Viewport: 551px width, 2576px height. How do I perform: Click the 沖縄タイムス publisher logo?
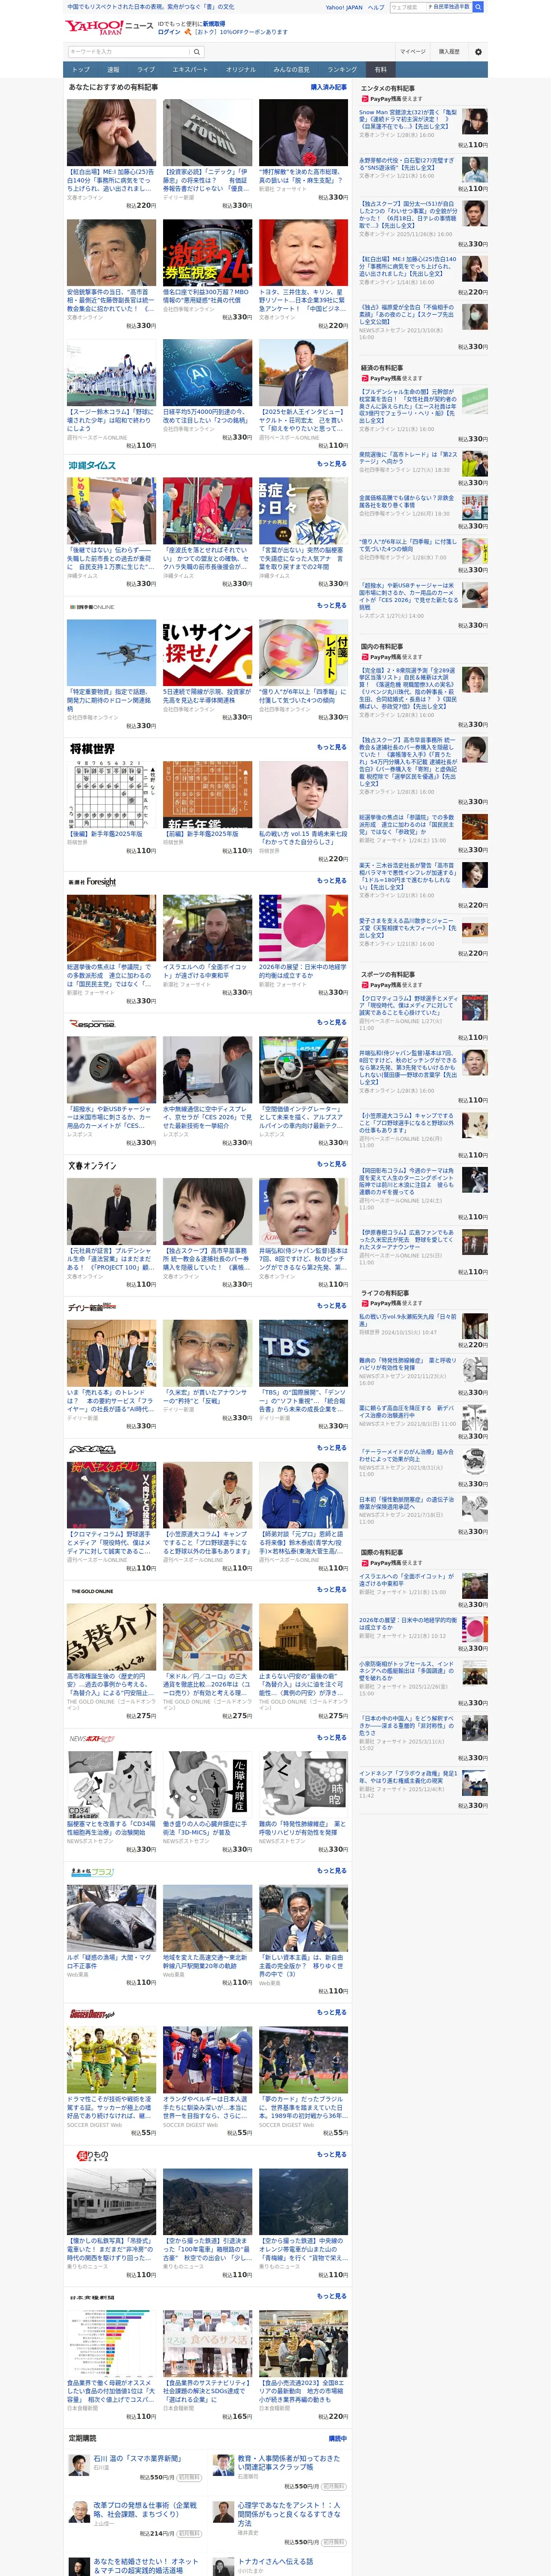click(92, 465)
